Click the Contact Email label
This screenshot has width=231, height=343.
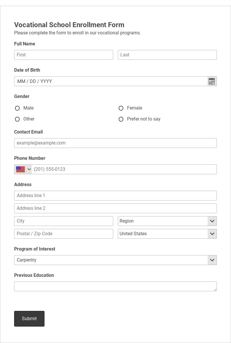tap(28, 132)
